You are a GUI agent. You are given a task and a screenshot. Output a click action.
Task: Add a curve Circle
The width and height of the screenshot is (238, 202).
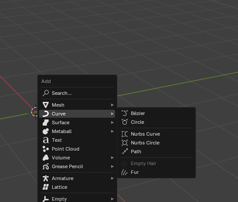click(x=156, y=122)
